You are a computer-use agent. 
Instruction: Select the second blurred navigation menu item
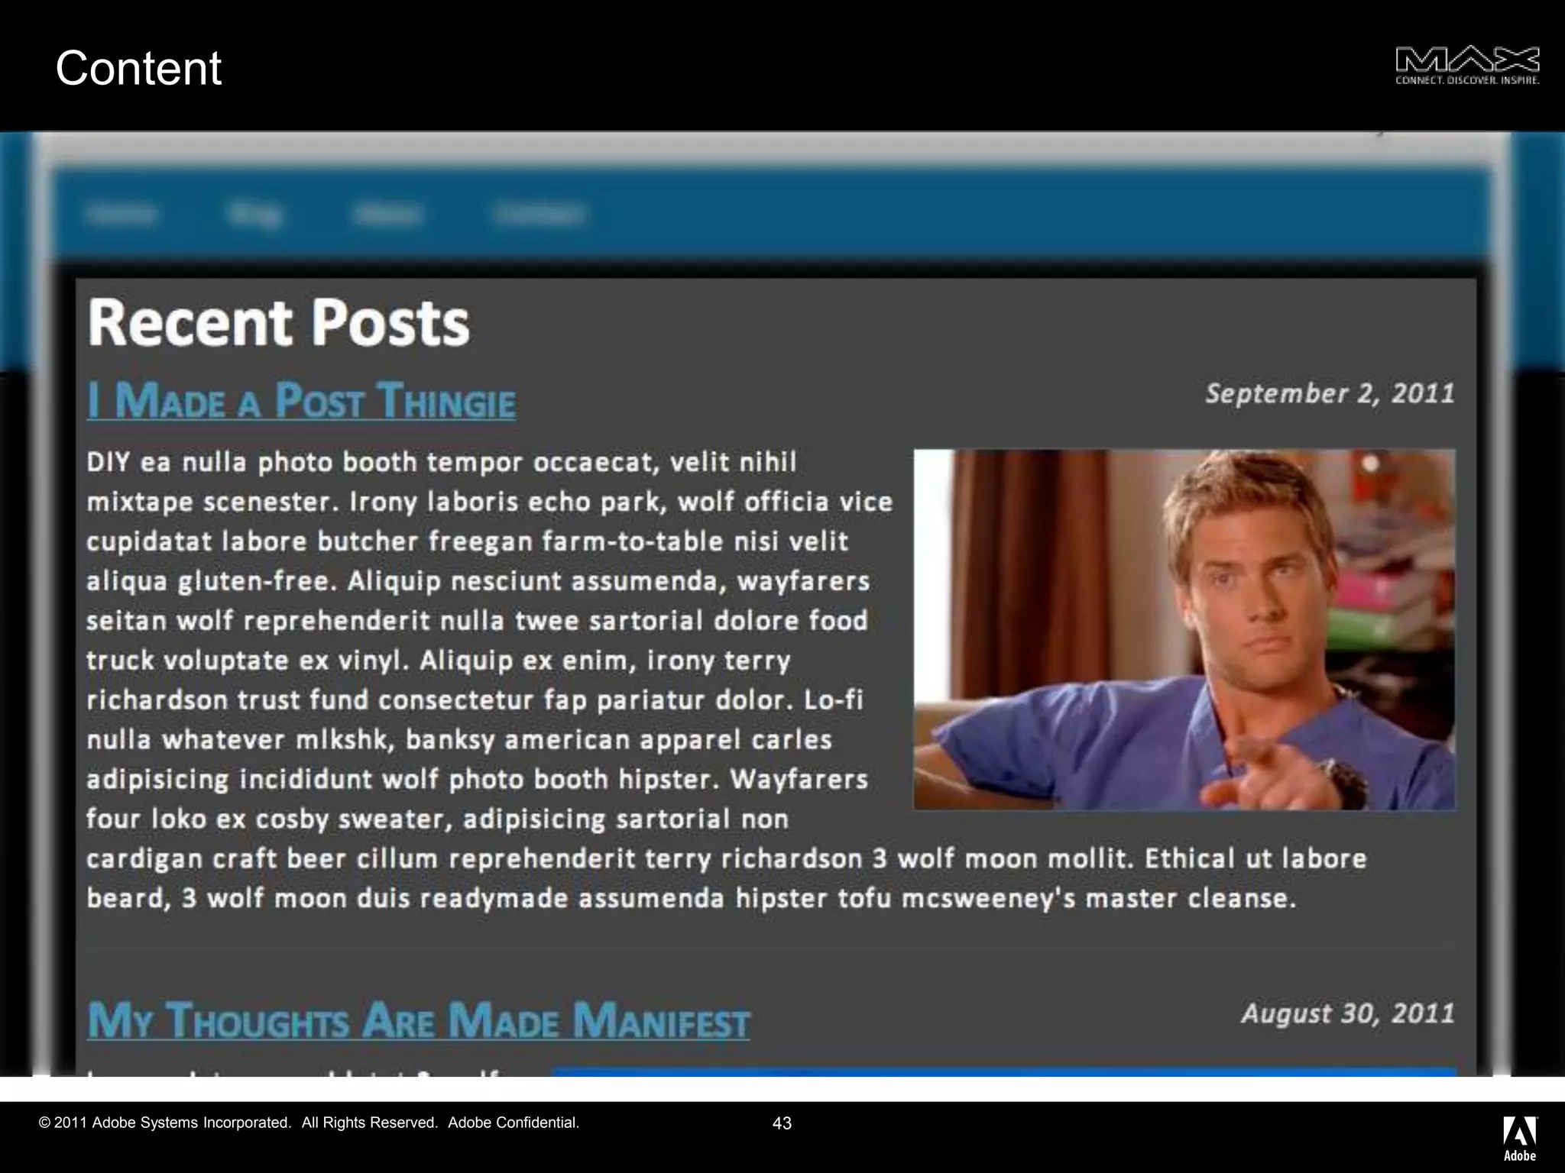click(254, 214)
